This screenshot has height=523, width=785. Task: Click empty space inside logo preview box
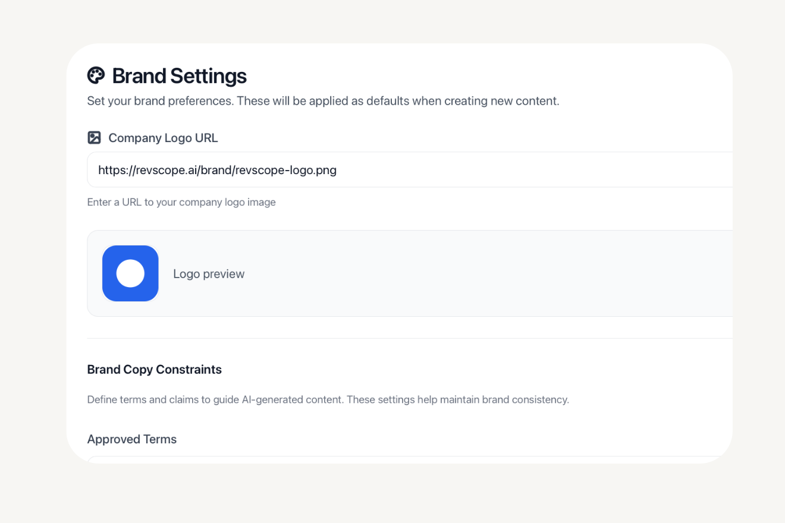(x=476, y=273)
